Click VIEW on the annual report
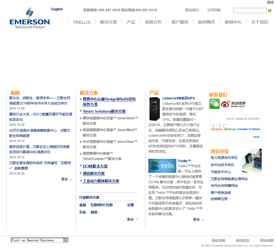 click(256, 137)
